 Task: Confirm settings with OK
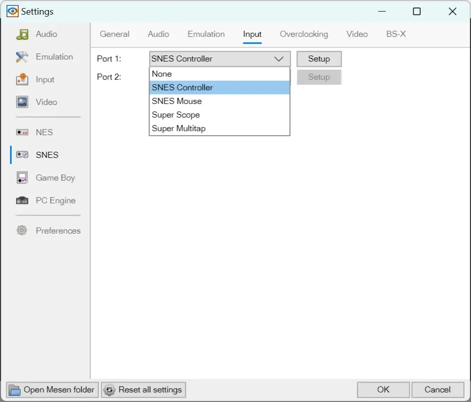(383, 389)
